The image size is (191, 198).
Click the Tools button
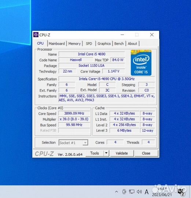(x=95, y=153)
